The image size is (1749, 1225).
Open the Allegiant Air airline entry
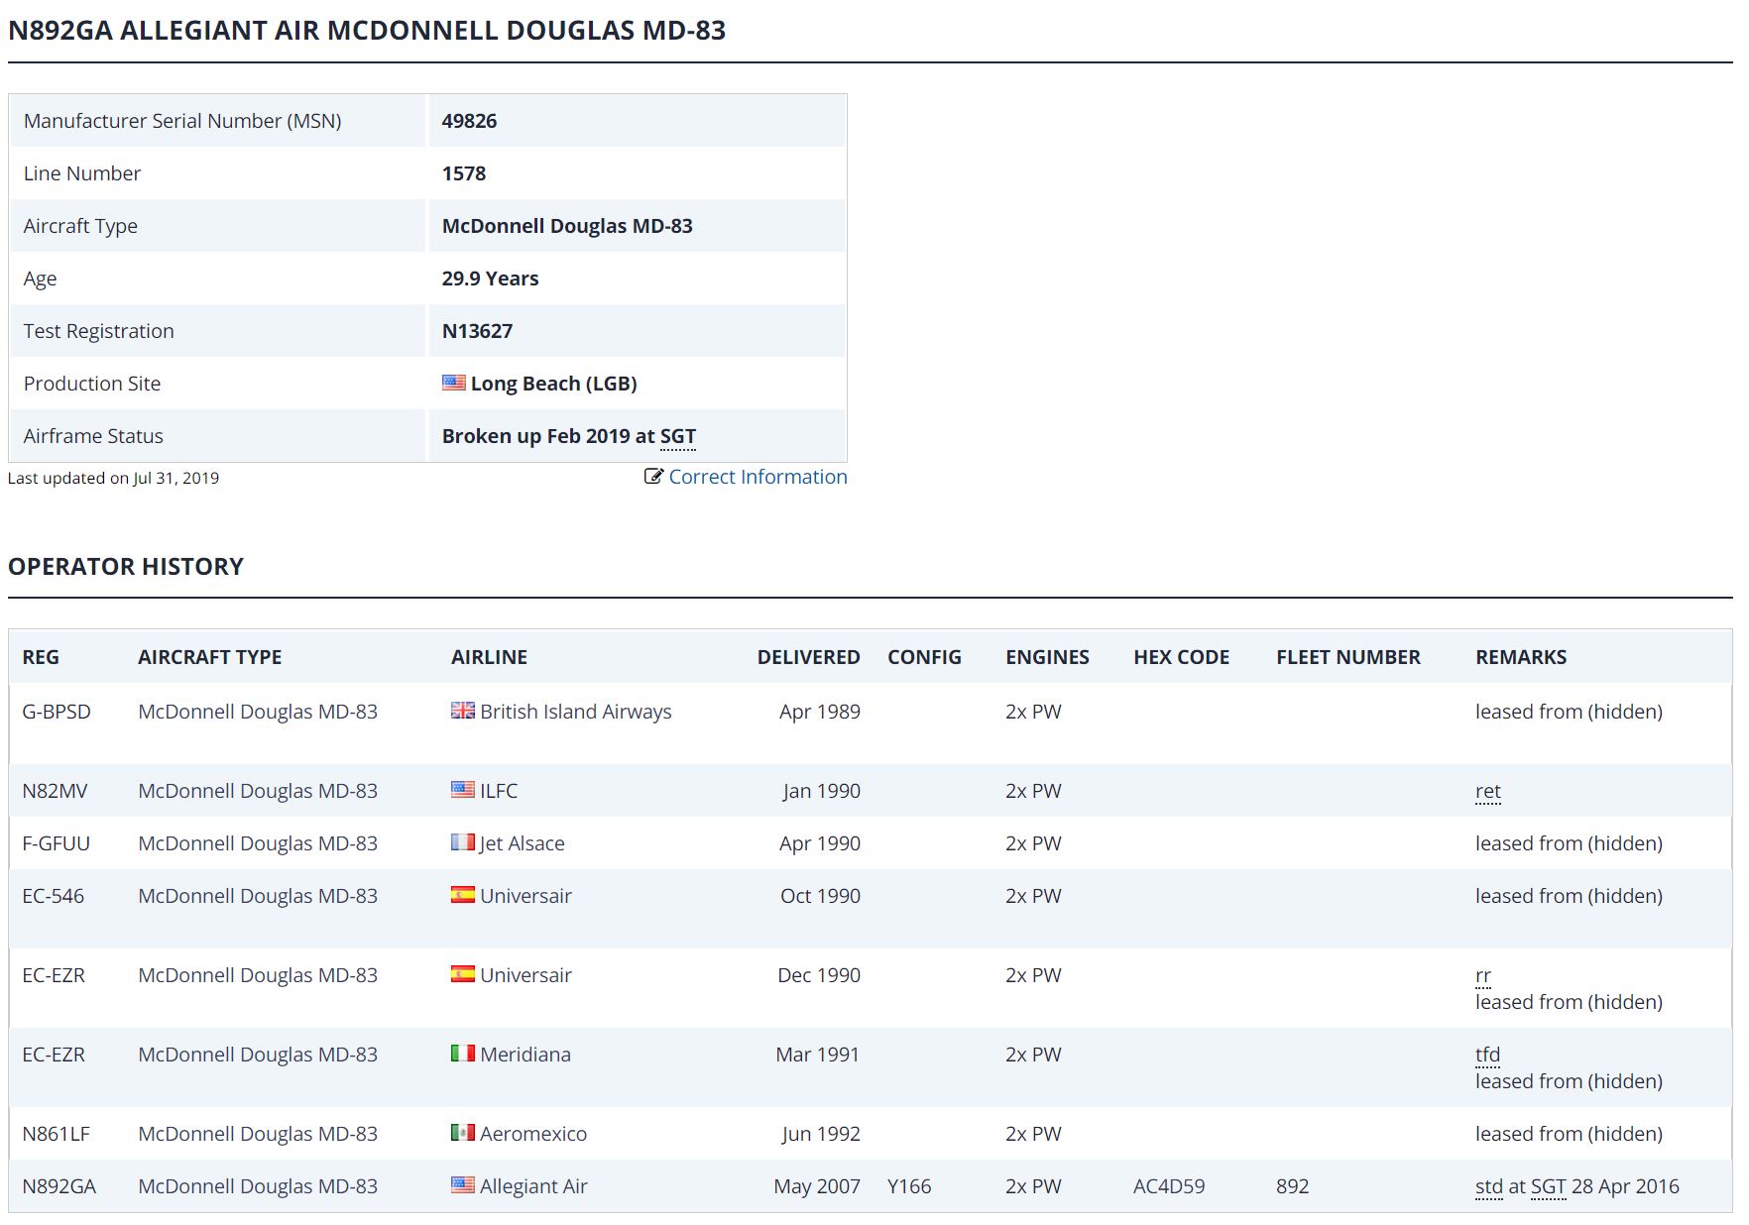pyautogui.click(x=533, y=1186)
